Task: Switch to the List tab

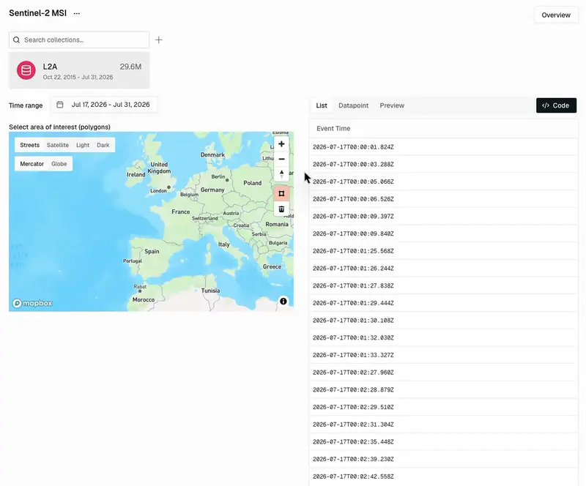Action: [x=322, y=105]
